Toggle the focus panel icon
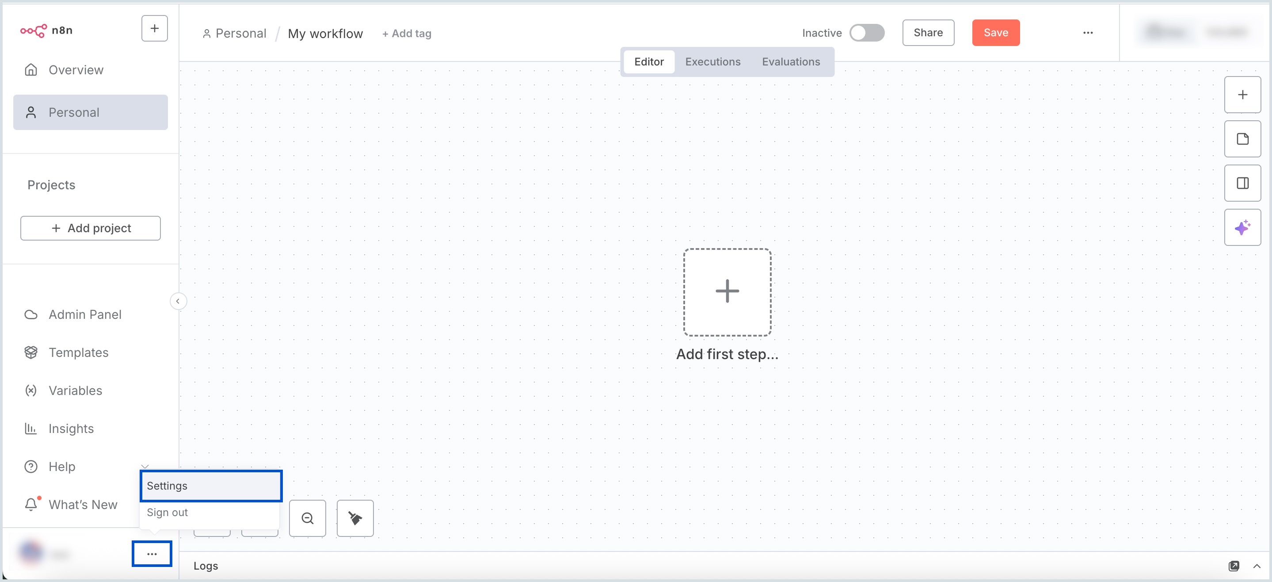Image resolution: width=1272 pixels, height=582 pixels. (1242, 183)
